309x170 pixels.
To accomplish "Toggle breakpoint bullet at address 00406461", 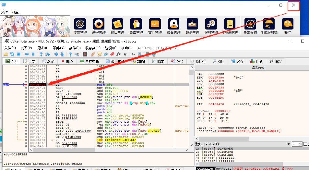I will point(26,140).
